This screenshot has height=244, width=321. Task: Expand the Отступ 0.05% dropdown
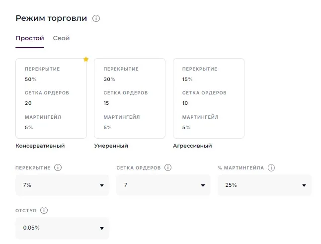(62, 228)
